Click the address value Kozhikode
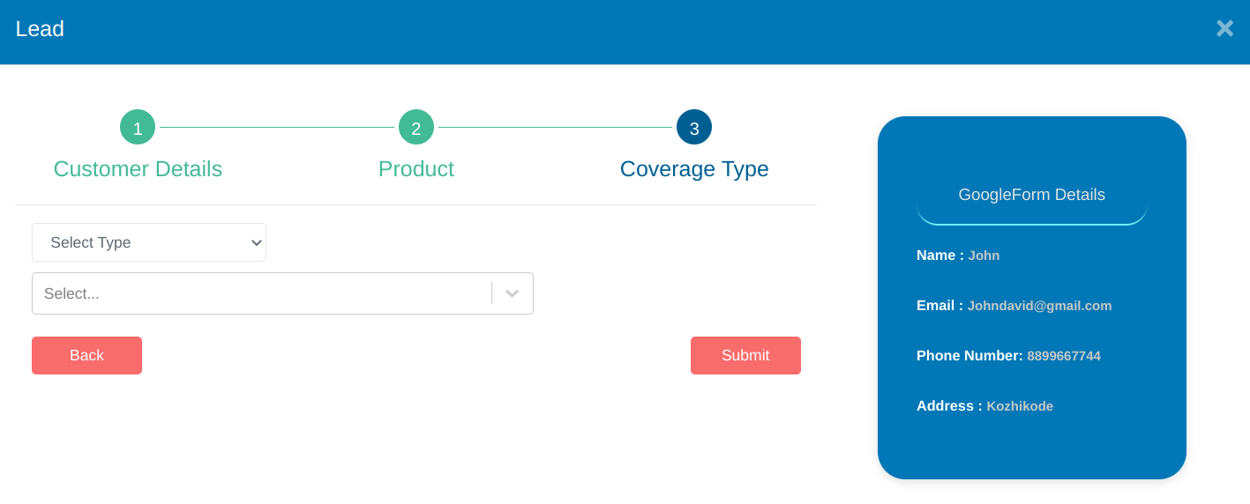Image resolution: width=1250 pixels, height=504 pixels. (x=1020, y=406)
